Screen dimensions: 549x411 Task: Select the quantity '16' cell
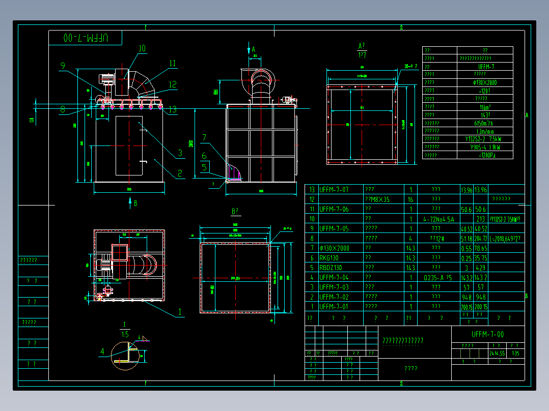point(410,200)
